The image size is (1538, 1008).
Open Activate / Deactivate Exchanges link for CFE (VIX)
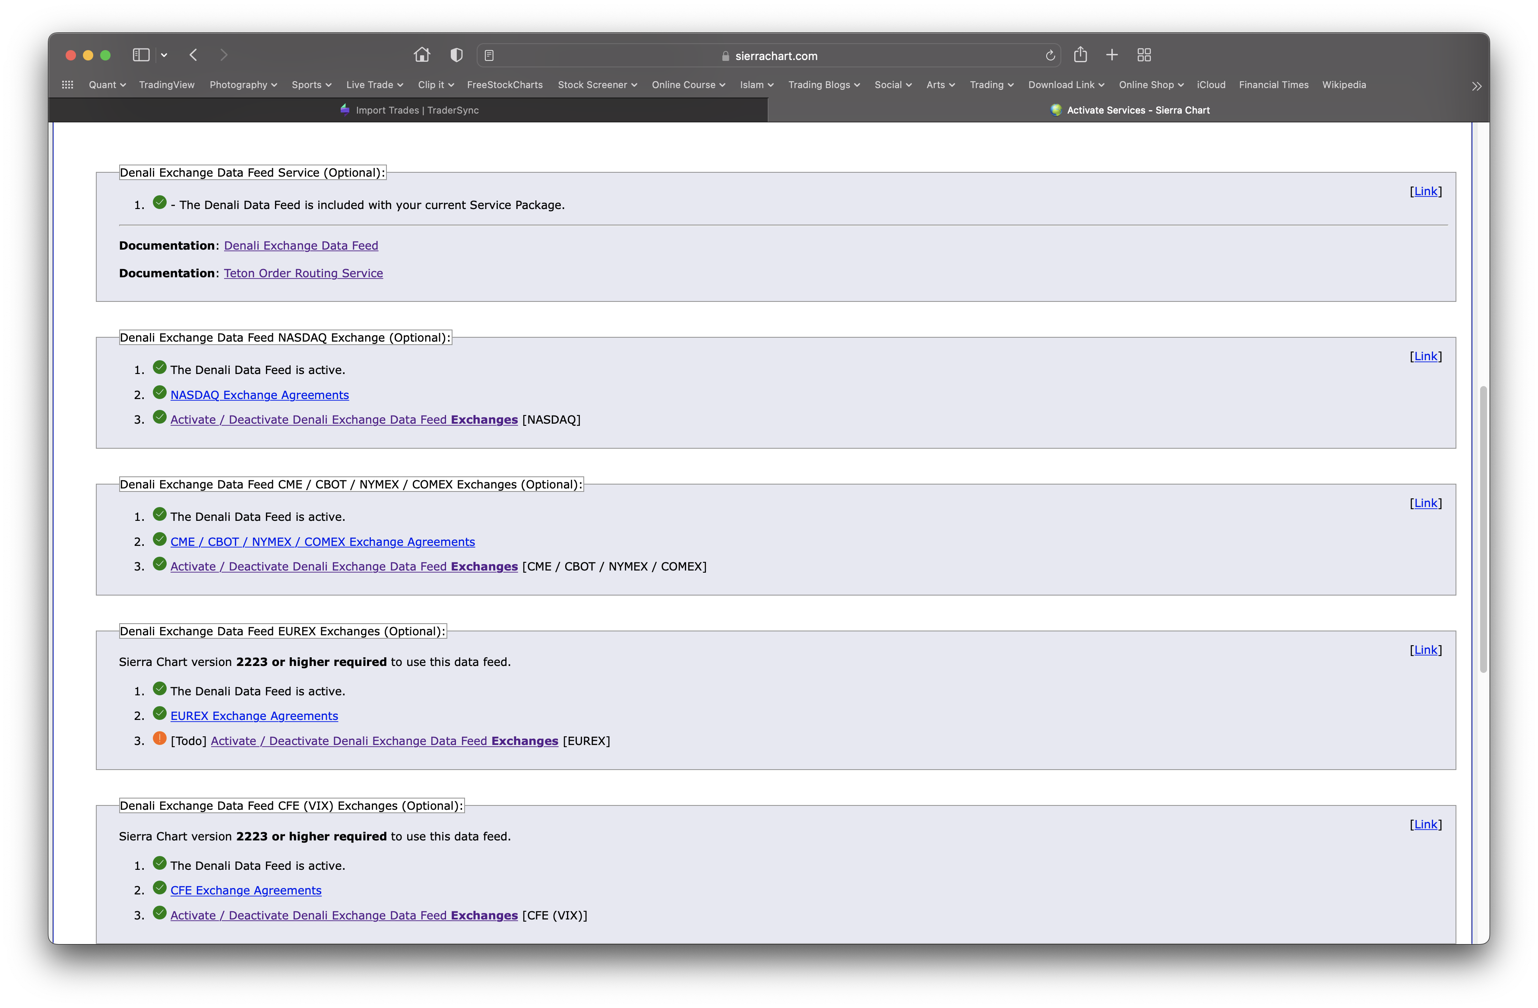[x=345, y=916]
